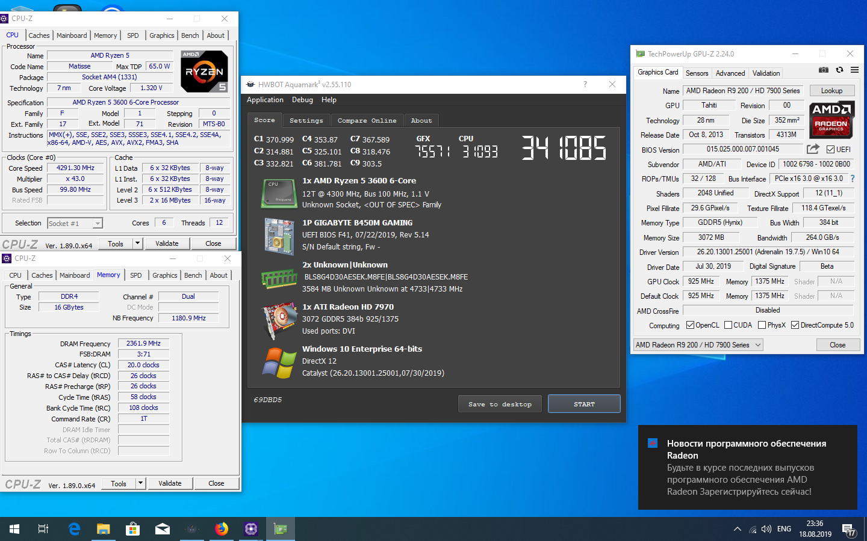Open Compare Online tab in Aquamark
Image resolution: width=867 pixels, height=541 pixels.
point(367,120)
